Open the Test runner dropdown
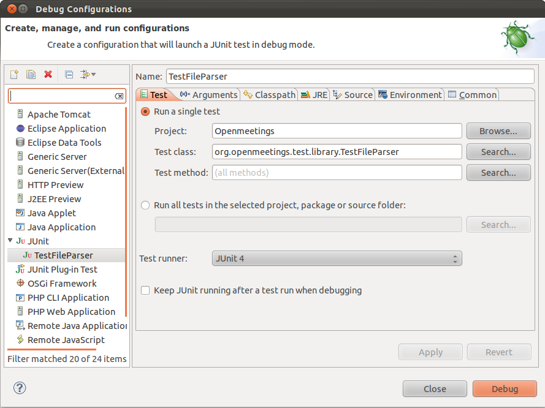545x408 pixels. [337, 259]
